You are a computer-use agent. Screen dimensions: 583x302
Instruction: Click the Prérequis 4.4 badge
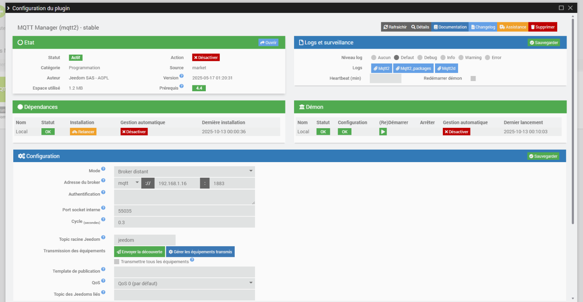(x=199, y=88)
